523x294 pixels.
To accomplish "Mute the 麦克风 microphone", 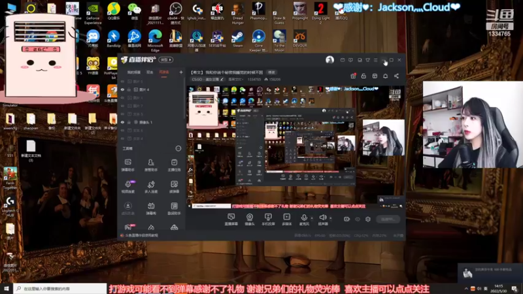I will pyautogui.click(x=304, y=218).
